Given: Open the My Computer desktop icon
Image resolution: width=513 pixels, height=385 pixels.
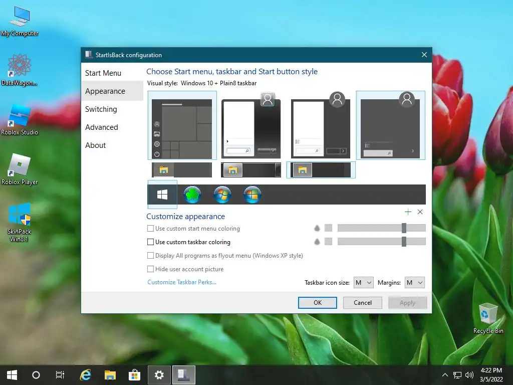Looking at the screenshot, I should (20, 21).
